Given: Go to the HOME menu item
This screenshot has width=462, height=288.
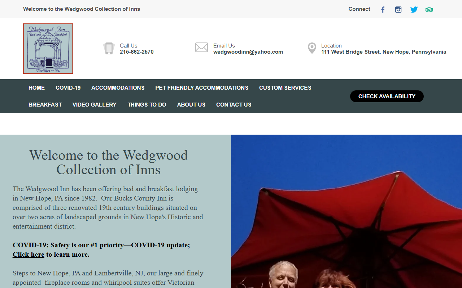Looking at the screenshot, I should (37, 88).
